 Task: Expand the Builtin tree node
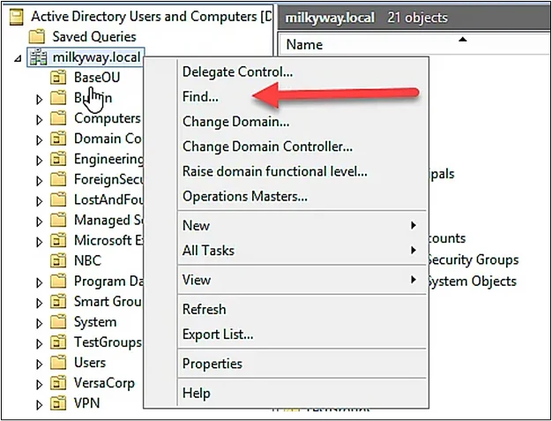[39, 100]
